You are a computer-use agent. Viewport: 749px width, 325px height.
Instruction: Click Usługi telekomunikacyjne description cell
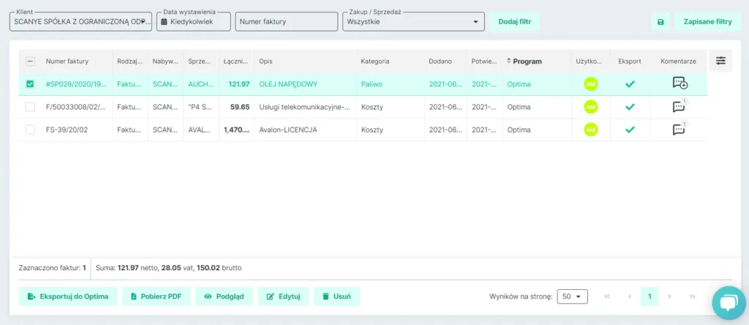click(305, 107)
